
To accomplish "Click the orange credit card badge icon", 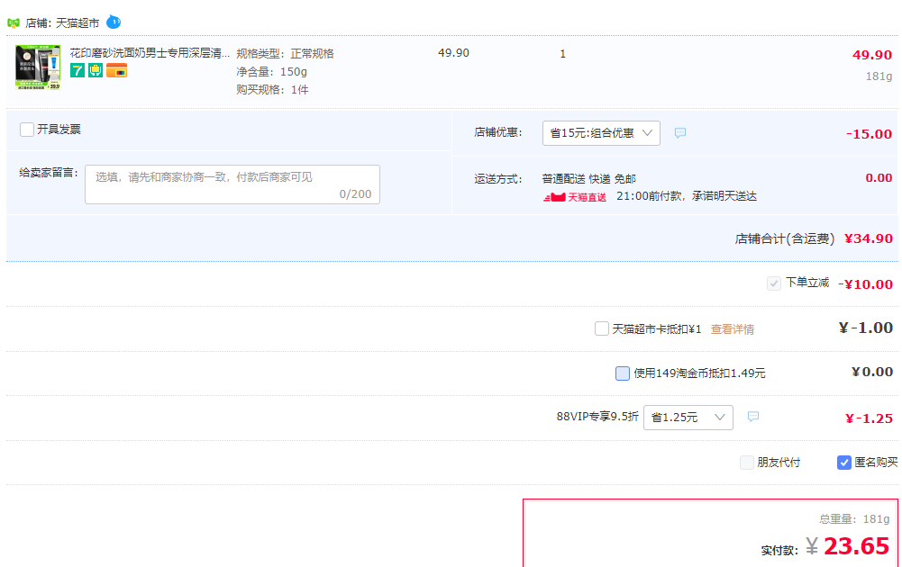I will pyautogui.click(x=116, y=71).
